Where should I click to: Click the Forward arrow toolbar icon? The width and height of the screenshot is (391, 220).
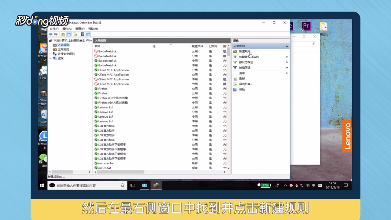[x=56, y=34]
